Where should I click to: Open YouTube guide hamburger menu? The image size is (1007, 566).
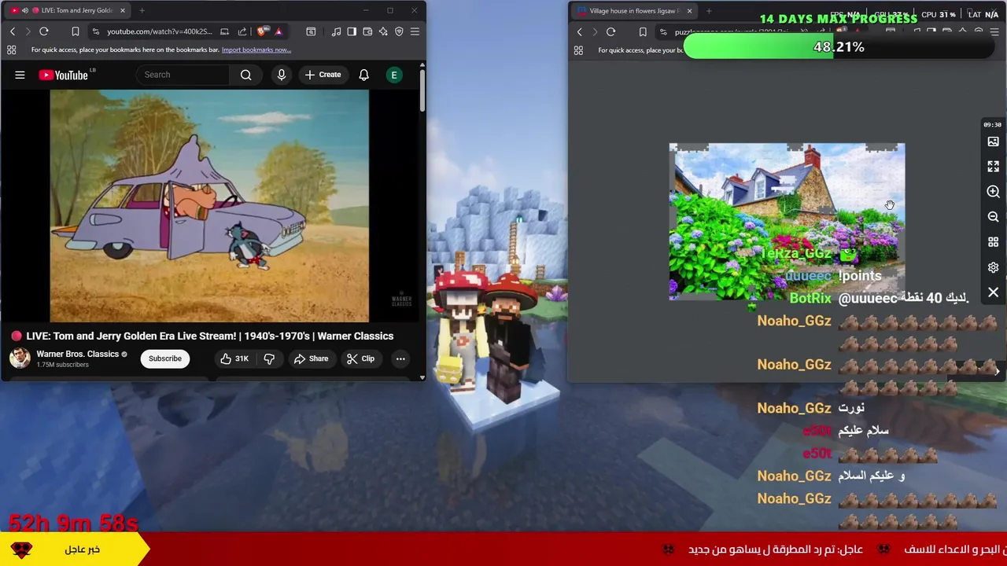pos(20,75)
